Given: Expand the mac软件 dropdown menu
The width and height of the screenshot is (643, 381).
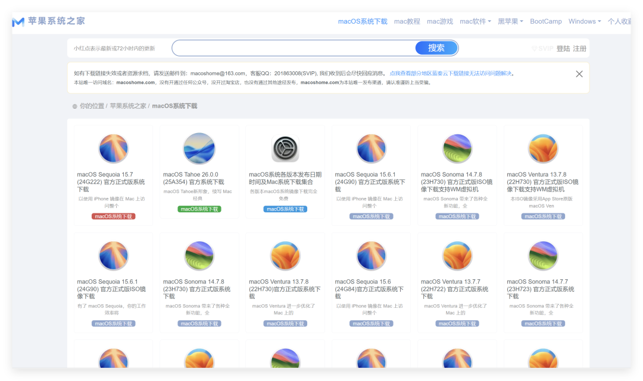Looking at the screenshot, I should [475, 21].
